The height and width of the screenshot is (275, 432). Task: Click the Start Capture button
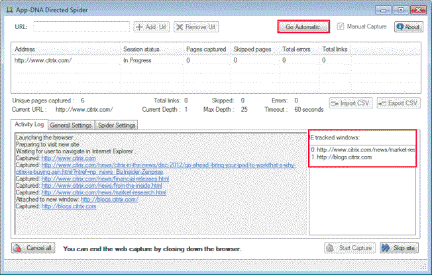tap(350, 248)
